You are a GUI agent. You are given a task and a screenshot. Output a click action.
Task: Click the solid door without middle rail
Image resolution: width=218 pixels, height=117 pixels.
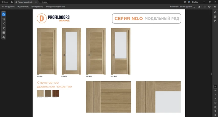point(47,51)
